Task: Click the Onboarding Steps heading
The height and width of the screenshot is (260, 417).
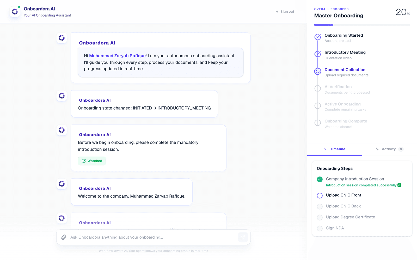Action: pyautogui.click(x=335, y=168)
